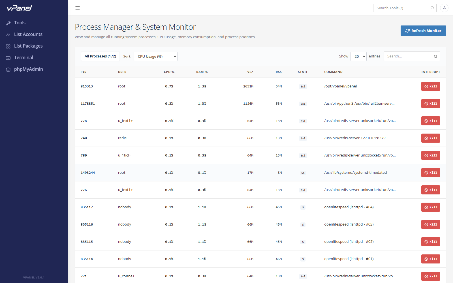Click the Process Manager & System Monitor heading

pyautogui.click(x=135, y=27)
